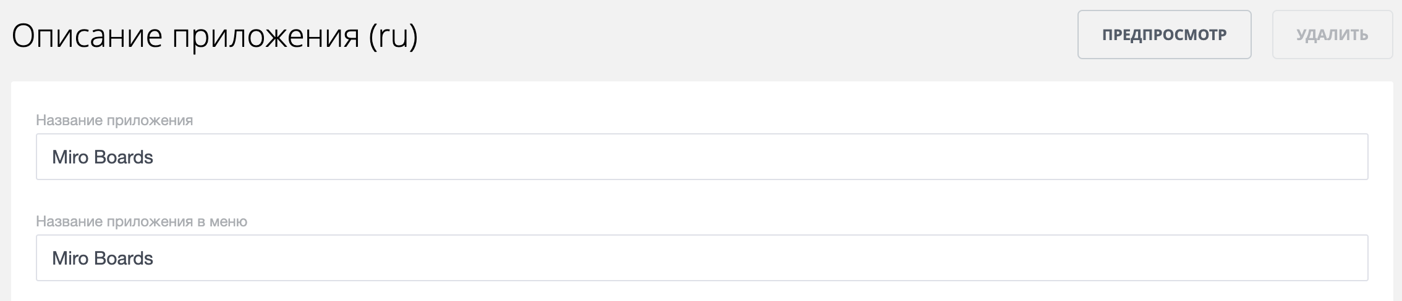The image size is (1402, 301).
Task: Focus the Название приложения input field
Action: [x=701, y=157]
